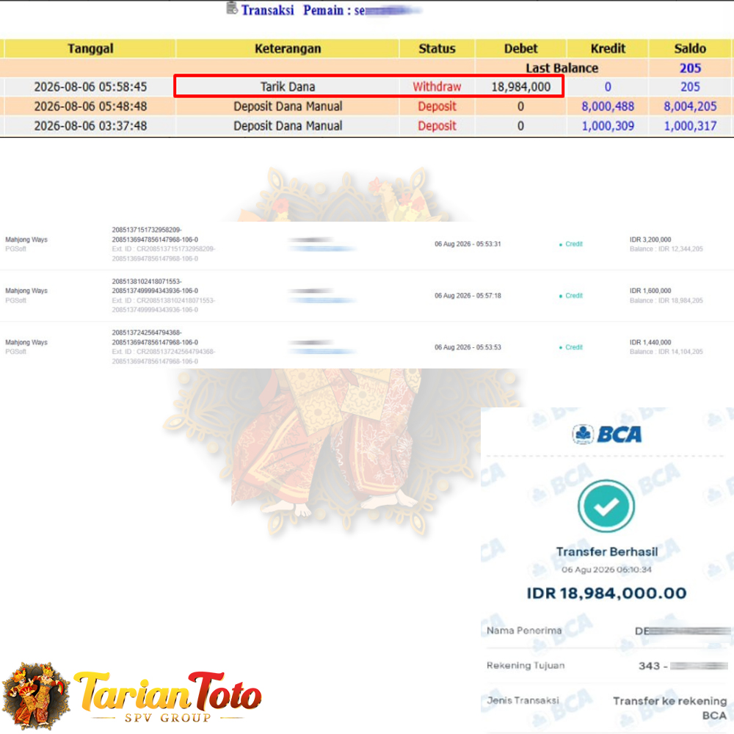734x734 pixels.
Task: Select the Tanggal column header
Action: click(x=90, y=48)
